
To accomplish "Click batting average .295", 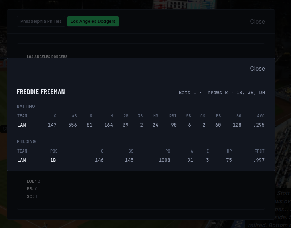I will 259,125.
